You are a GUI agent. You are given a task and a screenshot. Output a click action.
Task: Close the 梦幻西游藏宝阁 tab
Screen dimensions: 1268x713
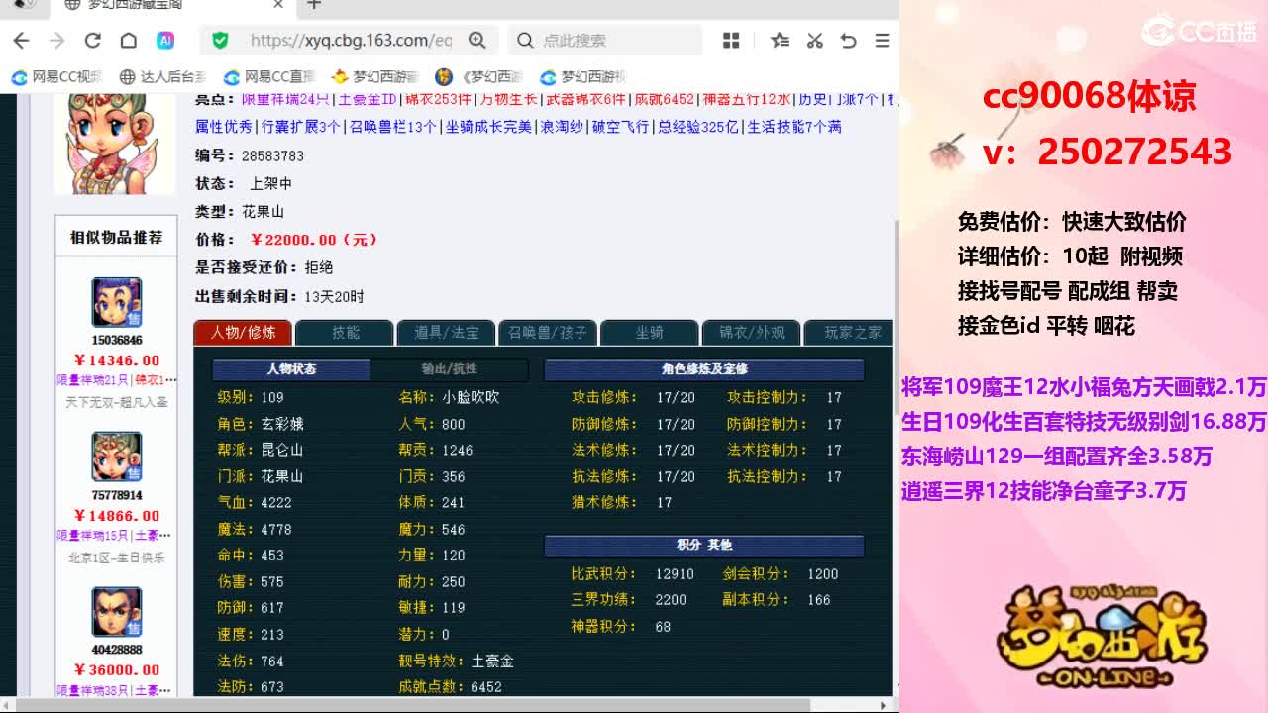(x=278, y=5)
